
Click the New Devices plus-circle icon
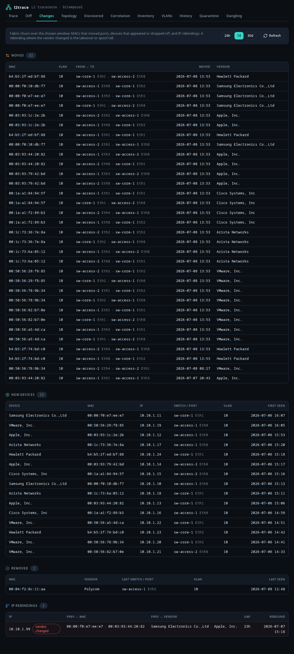tap(7, 395)
